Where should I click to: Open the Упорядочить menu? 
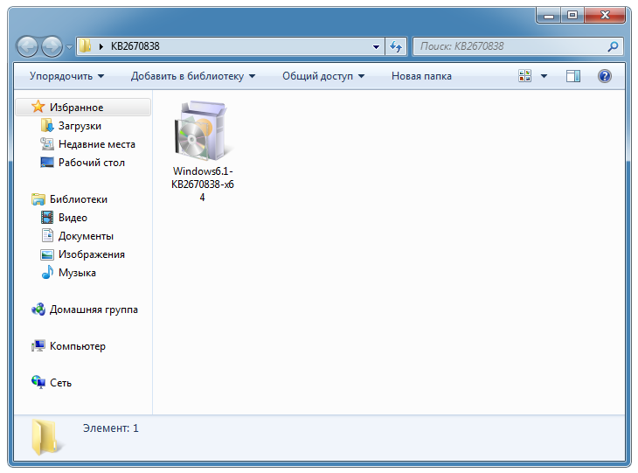[66, 76]
